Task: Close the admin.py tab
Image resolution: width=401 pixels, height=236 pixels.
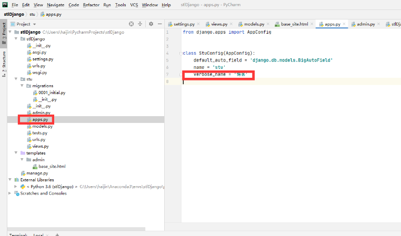Action: pyautogui.click(x=378, y=24)
